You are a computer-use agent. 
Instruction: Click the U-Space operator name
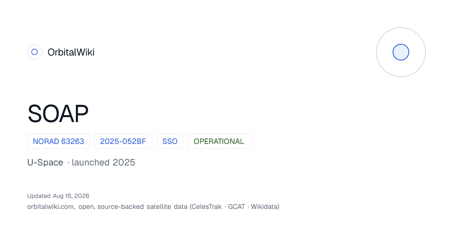[x=45, y=162]
